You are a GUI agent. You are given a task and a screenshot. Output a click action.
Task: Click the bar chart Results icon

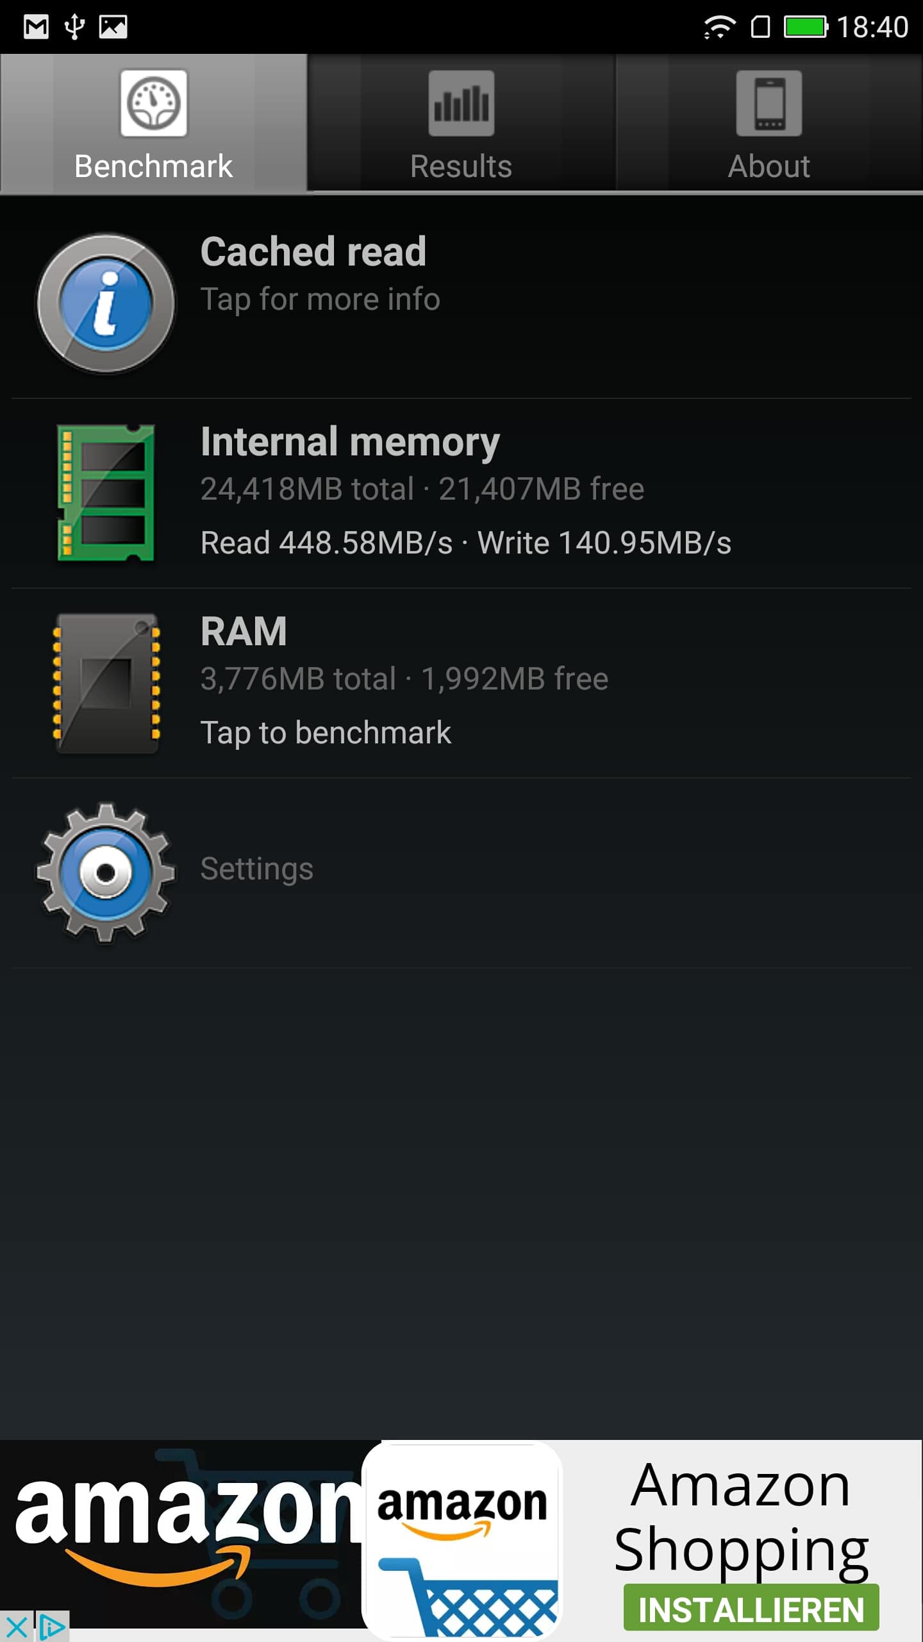click(x=462, y=103)
